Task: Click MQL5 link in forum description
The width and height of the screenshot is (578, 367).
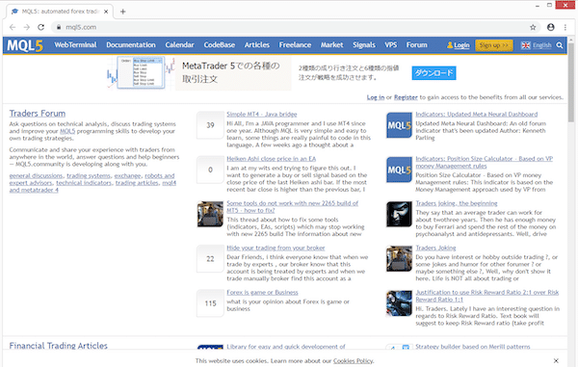Action: (x=67, y=131)
